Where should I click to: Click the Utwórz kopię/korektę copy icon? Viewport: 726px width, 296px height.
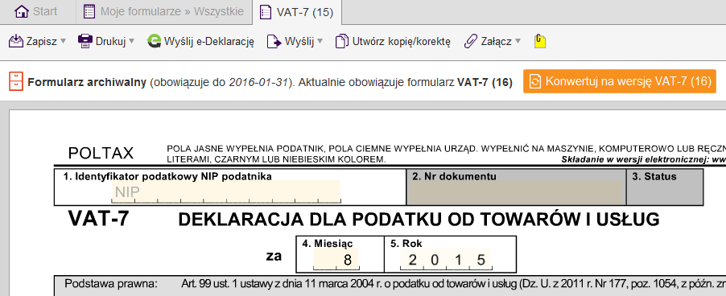click(342, 41)
